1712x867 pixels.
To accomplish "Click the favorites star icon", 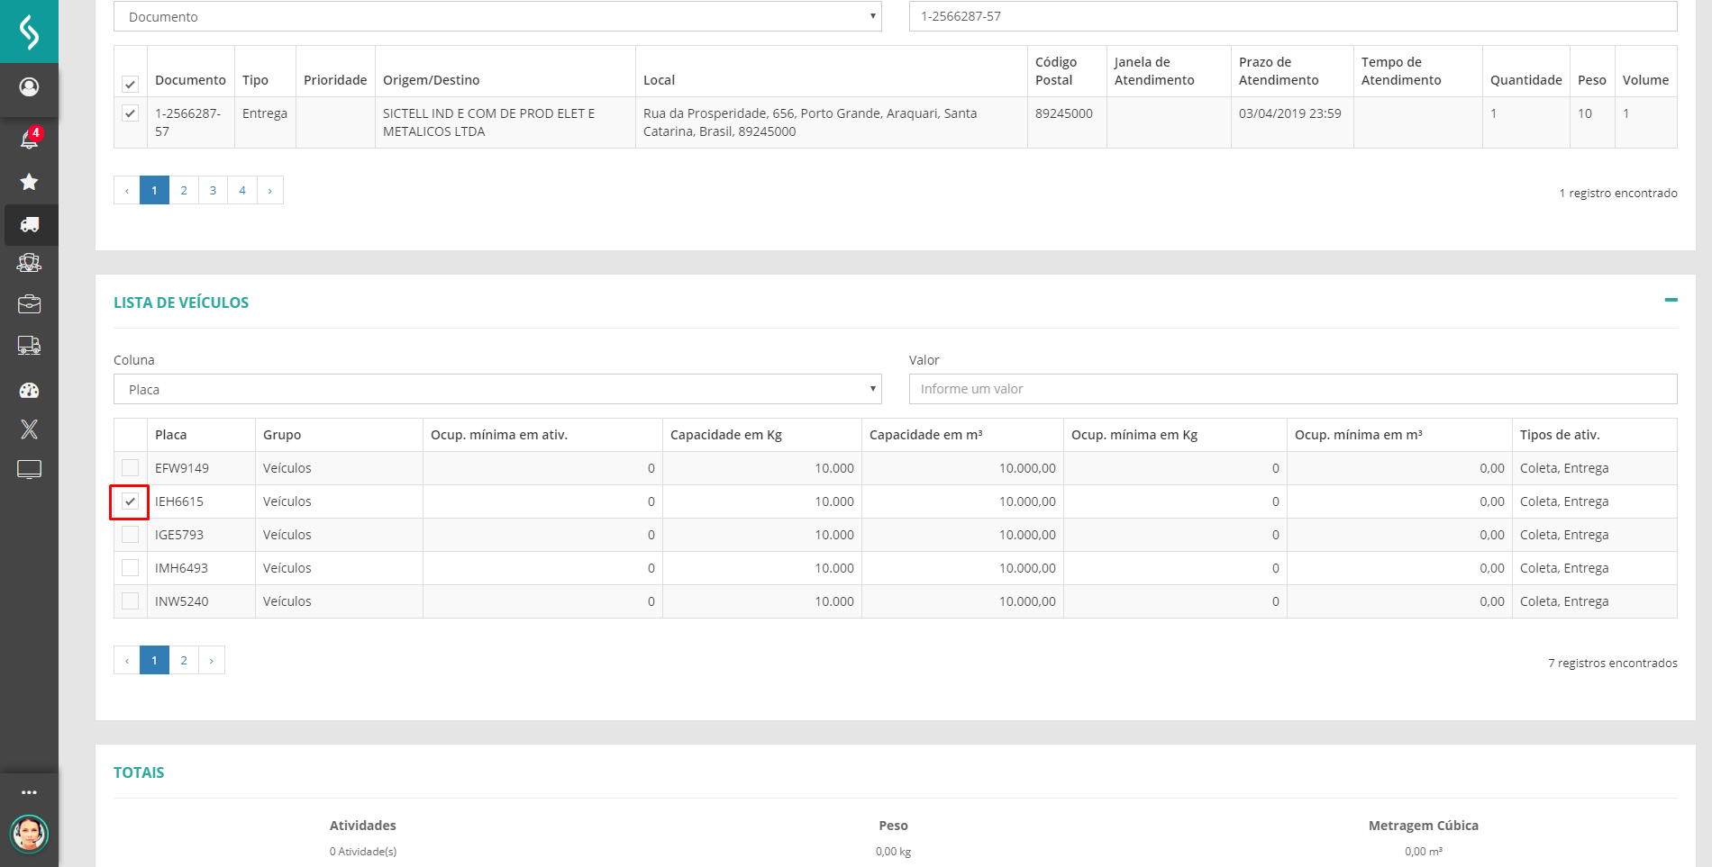I will click(x=29, y=182).
